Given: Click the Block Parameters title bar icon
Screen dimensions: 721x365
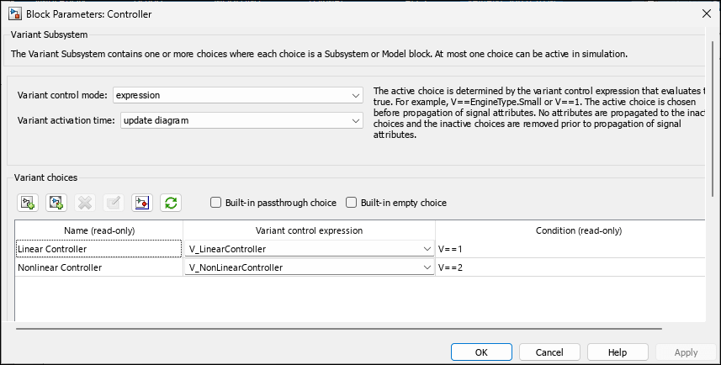Looking at the screenshot, I should click(13, 13).
